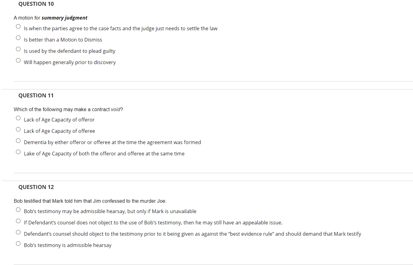The image size is (413, 265).
Task: Select "Is used by the defendant to plead guilty"
Action: [18, 49]
